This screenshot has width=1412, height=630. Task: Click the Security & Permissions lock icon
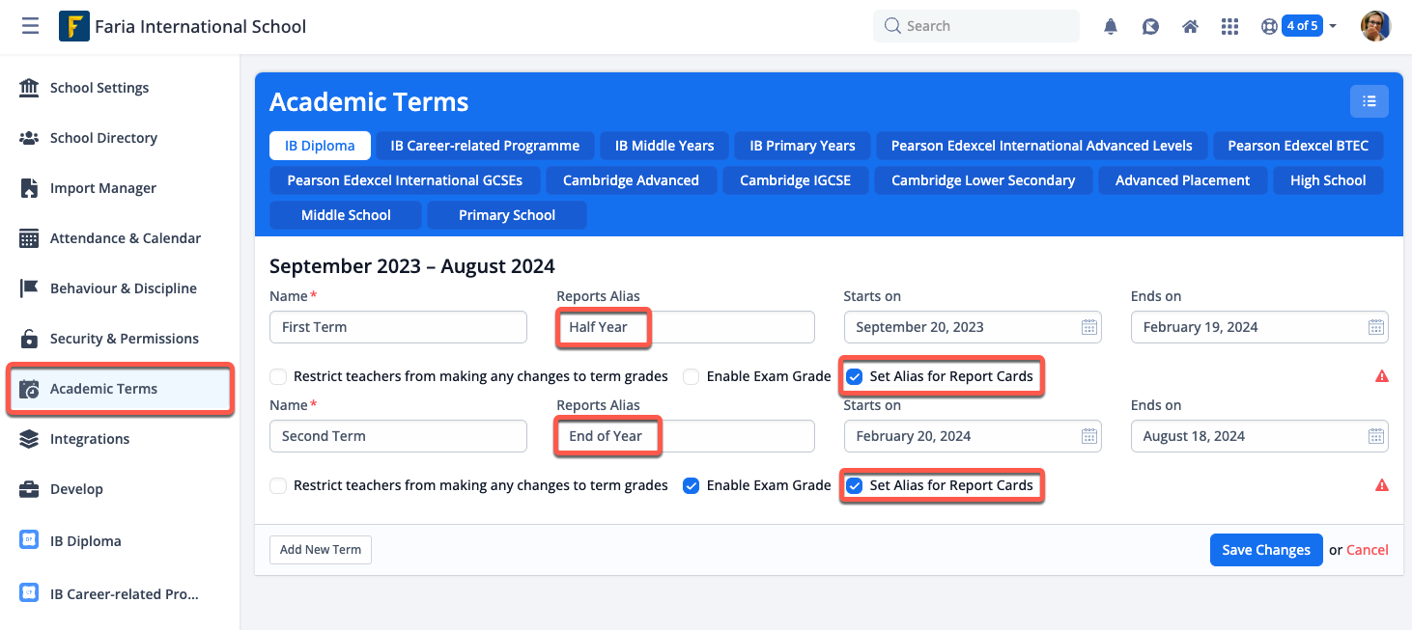pos(29,339)
